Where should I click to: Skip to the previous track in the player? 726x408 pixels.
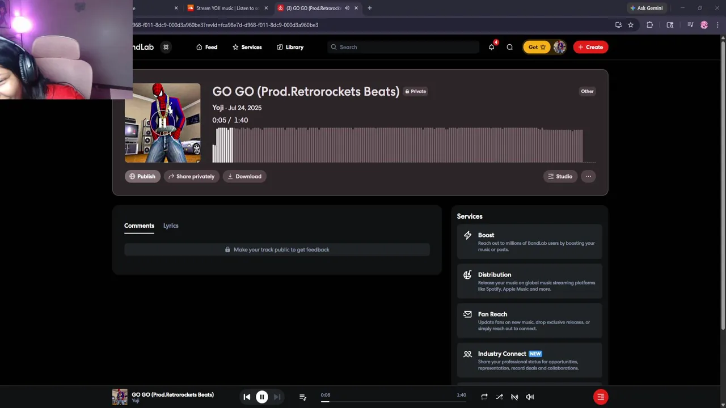(247, 397)
